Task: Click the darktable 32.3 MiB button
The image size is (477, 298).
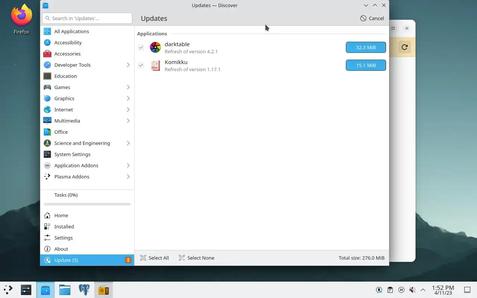Action: coord(366,47)
